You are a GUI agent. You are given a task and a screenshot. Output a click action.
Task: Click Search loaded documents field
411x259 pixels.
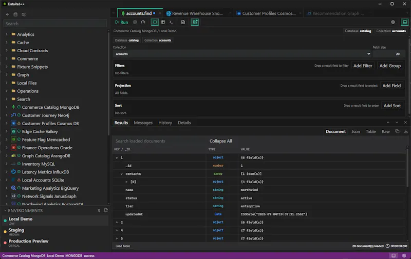[160, 141]
